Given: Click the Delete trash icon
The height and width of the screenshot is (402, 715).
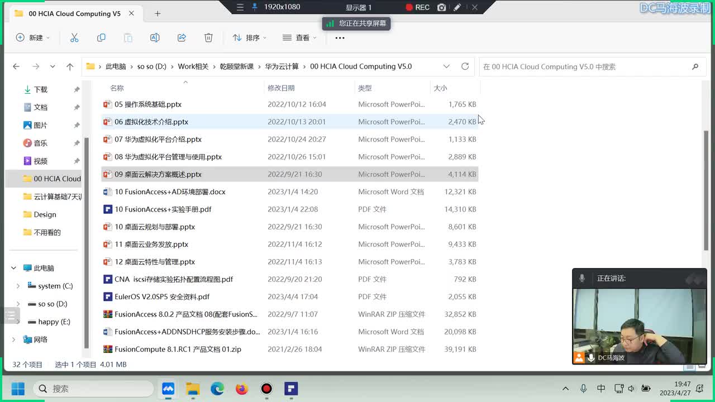Looking at the screenshot, I should [208, 37].
